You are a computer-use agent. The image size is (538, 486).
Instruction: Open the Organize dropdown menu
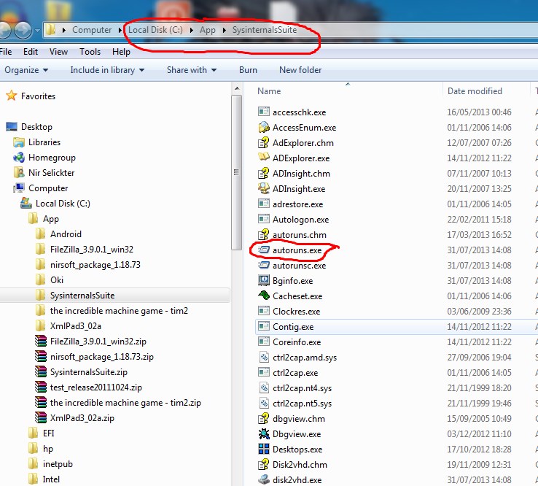[x=26, y=70]
